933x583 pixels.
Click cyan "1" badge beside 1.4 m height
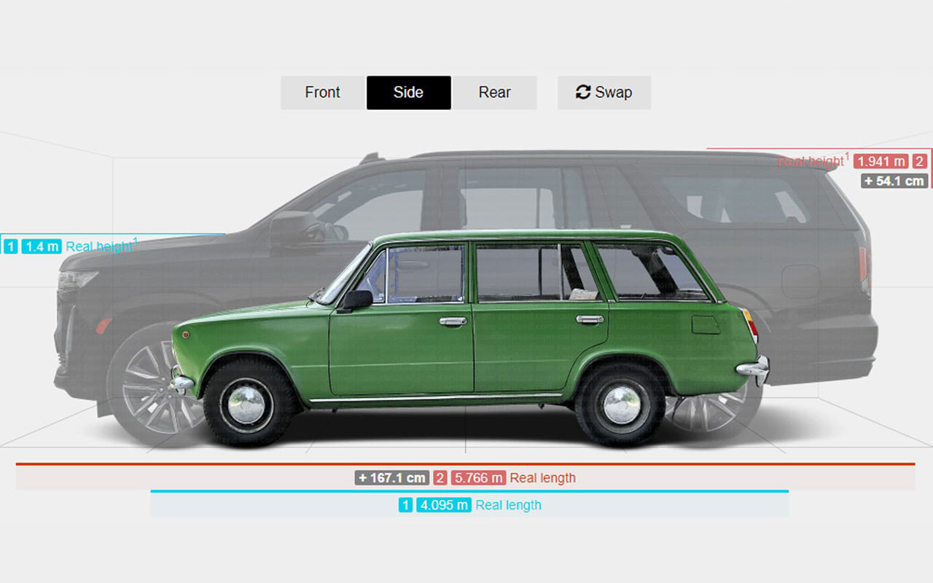[x=10, y=246]
